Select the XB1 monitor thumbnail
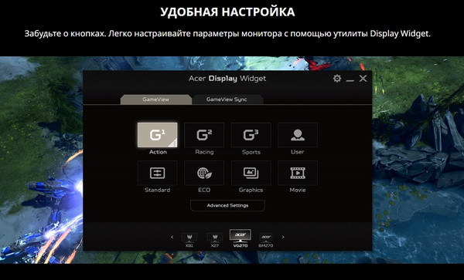 pyautogui.click(x=189, y=240)
